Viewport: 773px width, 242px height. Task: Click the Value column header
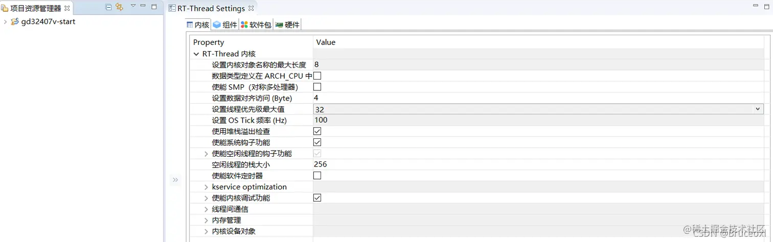pyautogui.click(x=326, y=42)
